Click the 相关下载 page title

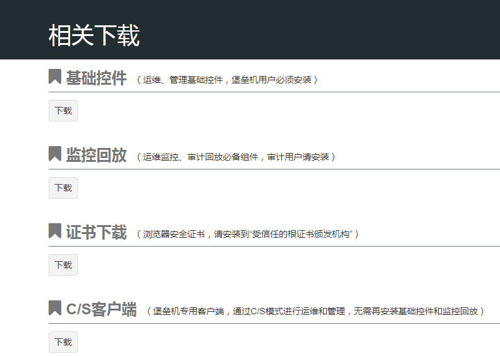94,35
